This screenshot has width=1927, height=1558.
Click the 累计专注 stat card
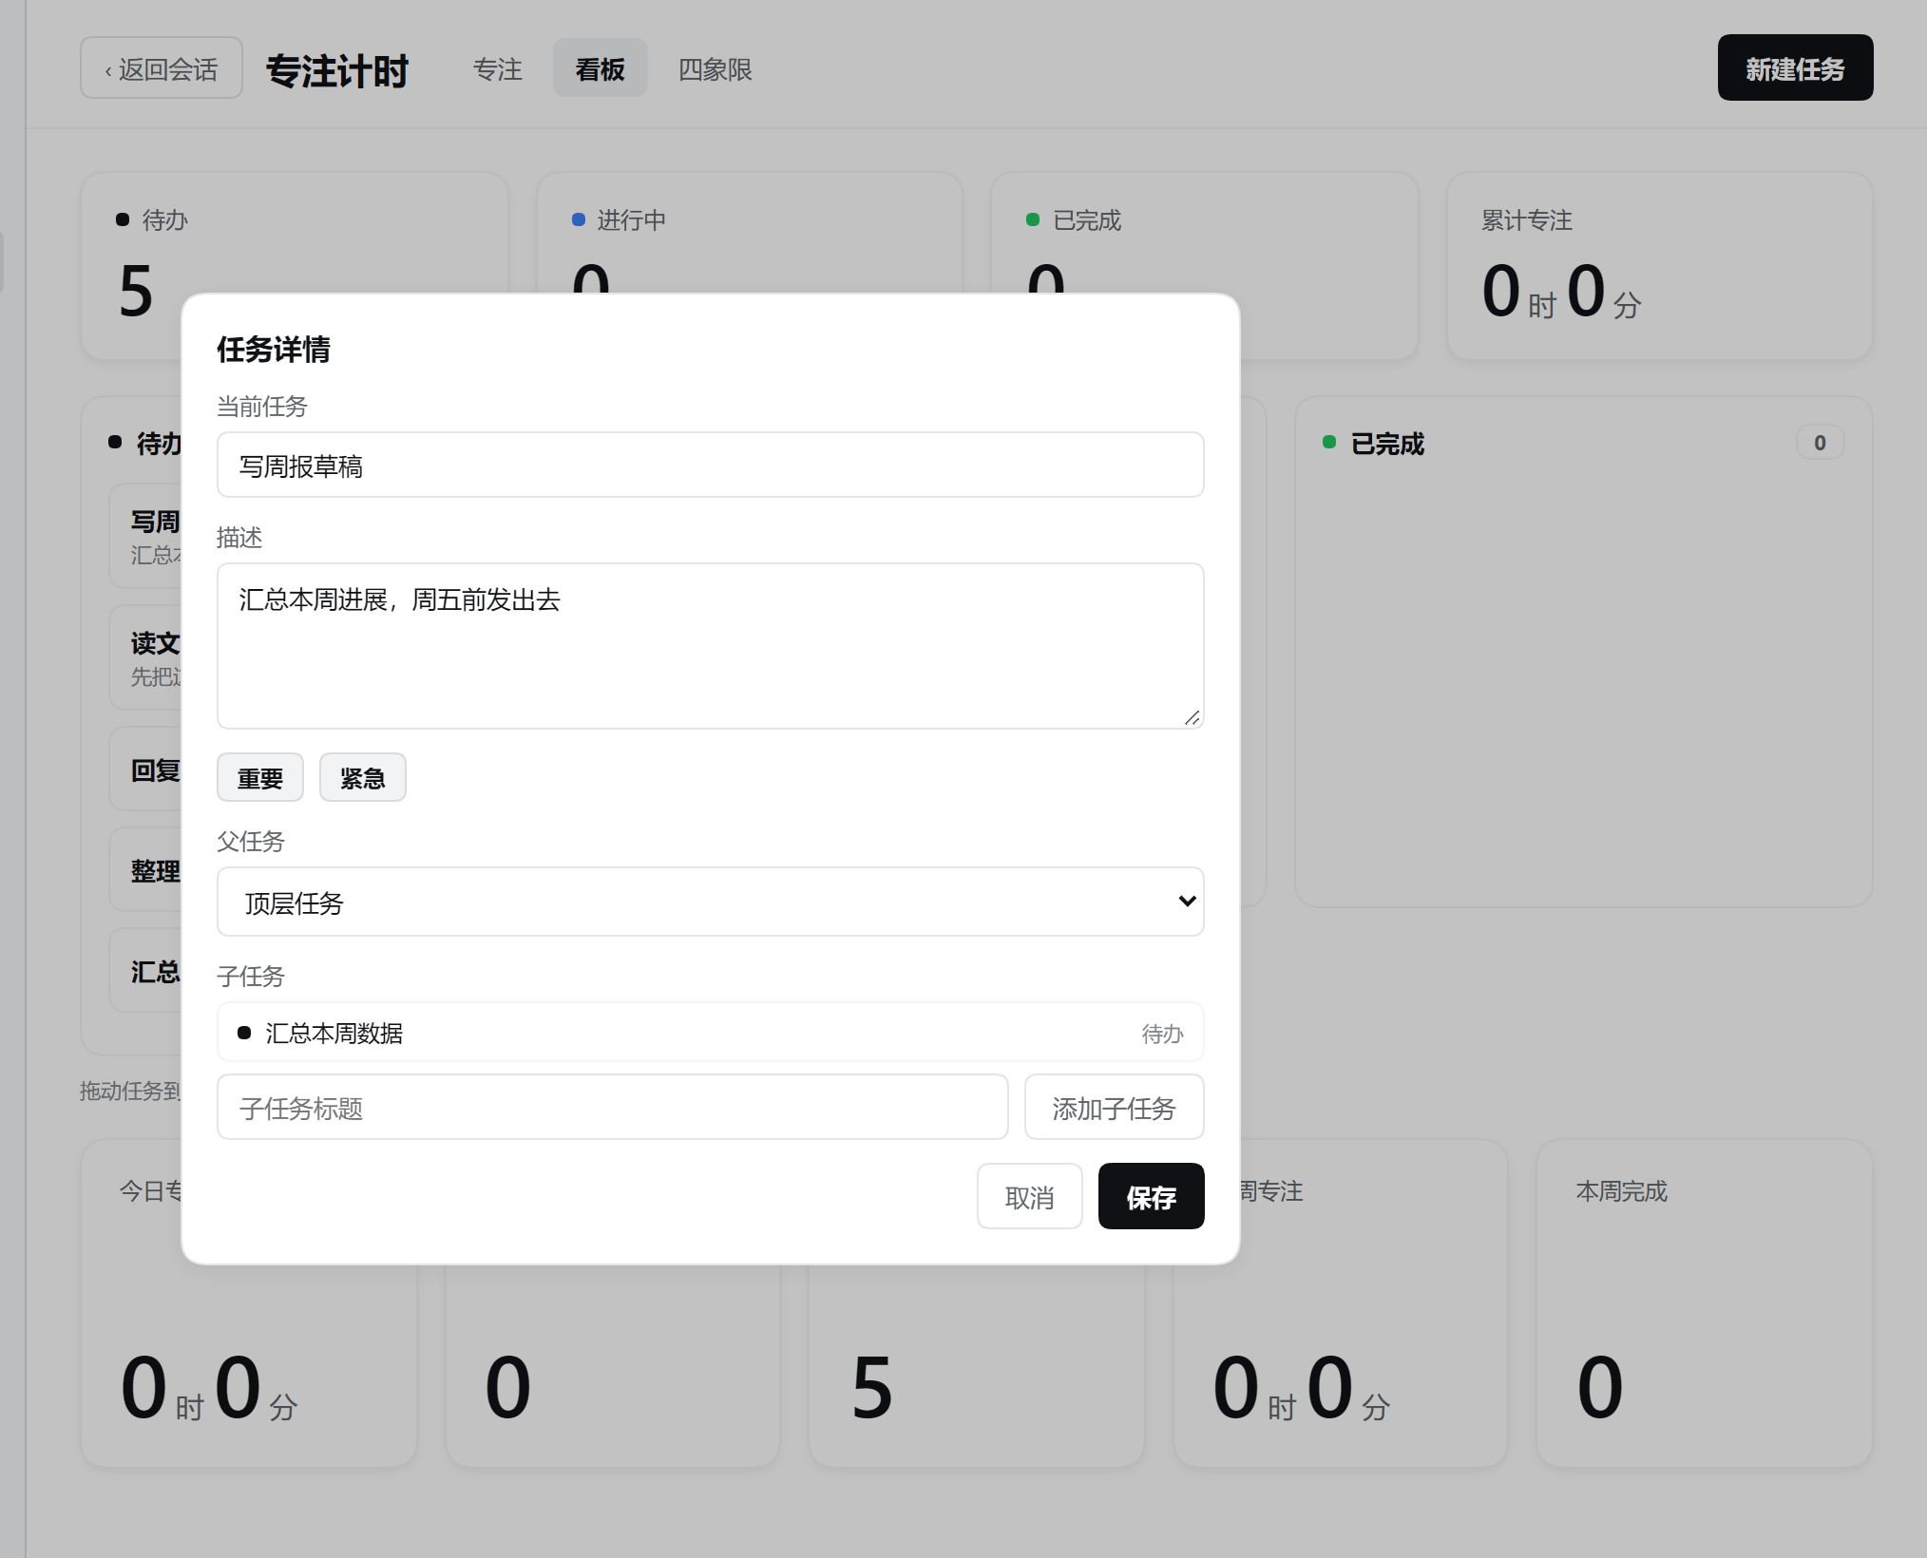[x=1659, y=266]
